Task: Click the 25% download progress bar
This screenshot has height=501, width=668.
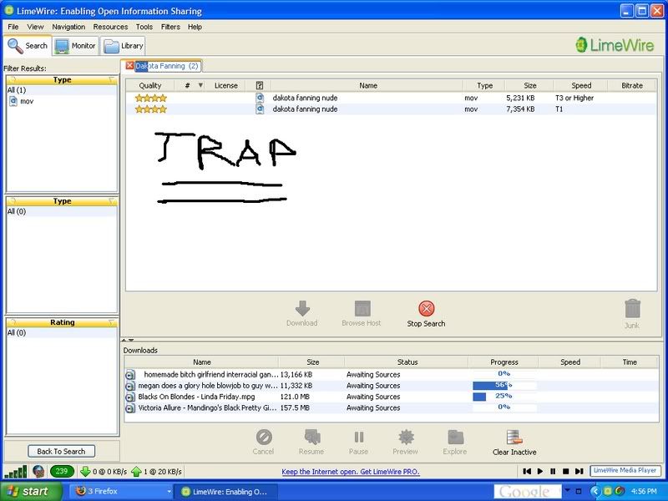Action: coord(504,397)
